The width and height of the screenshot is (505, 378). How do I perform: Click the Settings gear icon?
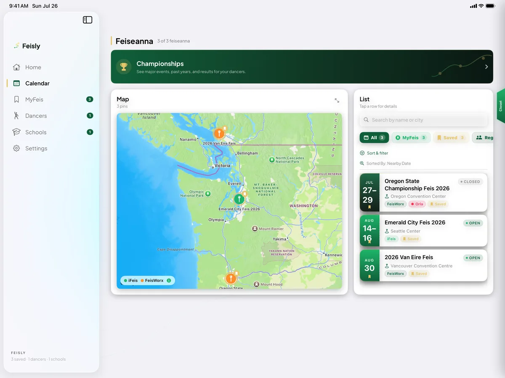point(16,148)
